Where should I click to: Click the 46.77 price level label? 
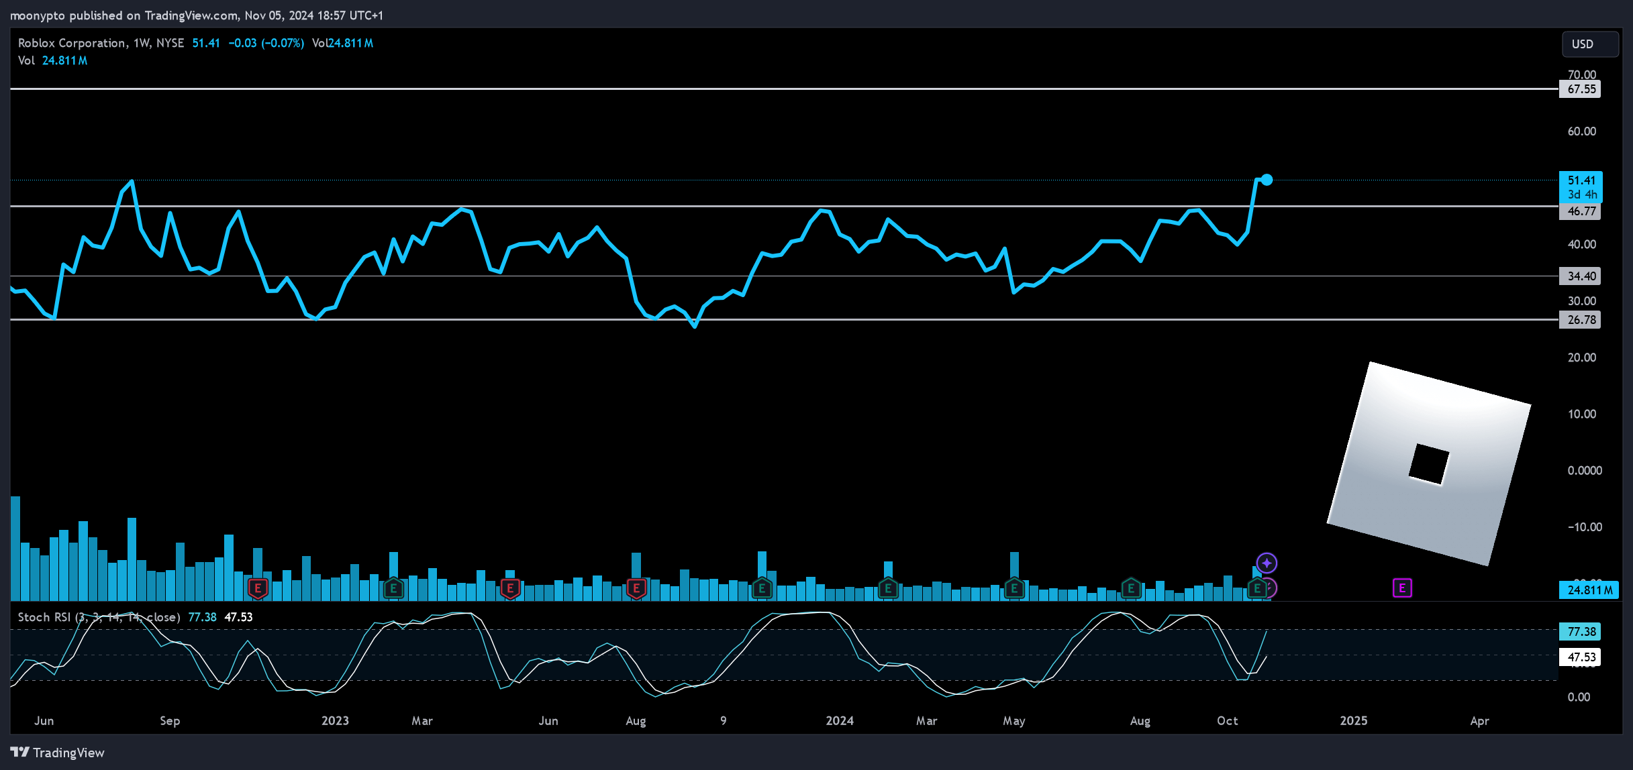tap(1580, 211)
